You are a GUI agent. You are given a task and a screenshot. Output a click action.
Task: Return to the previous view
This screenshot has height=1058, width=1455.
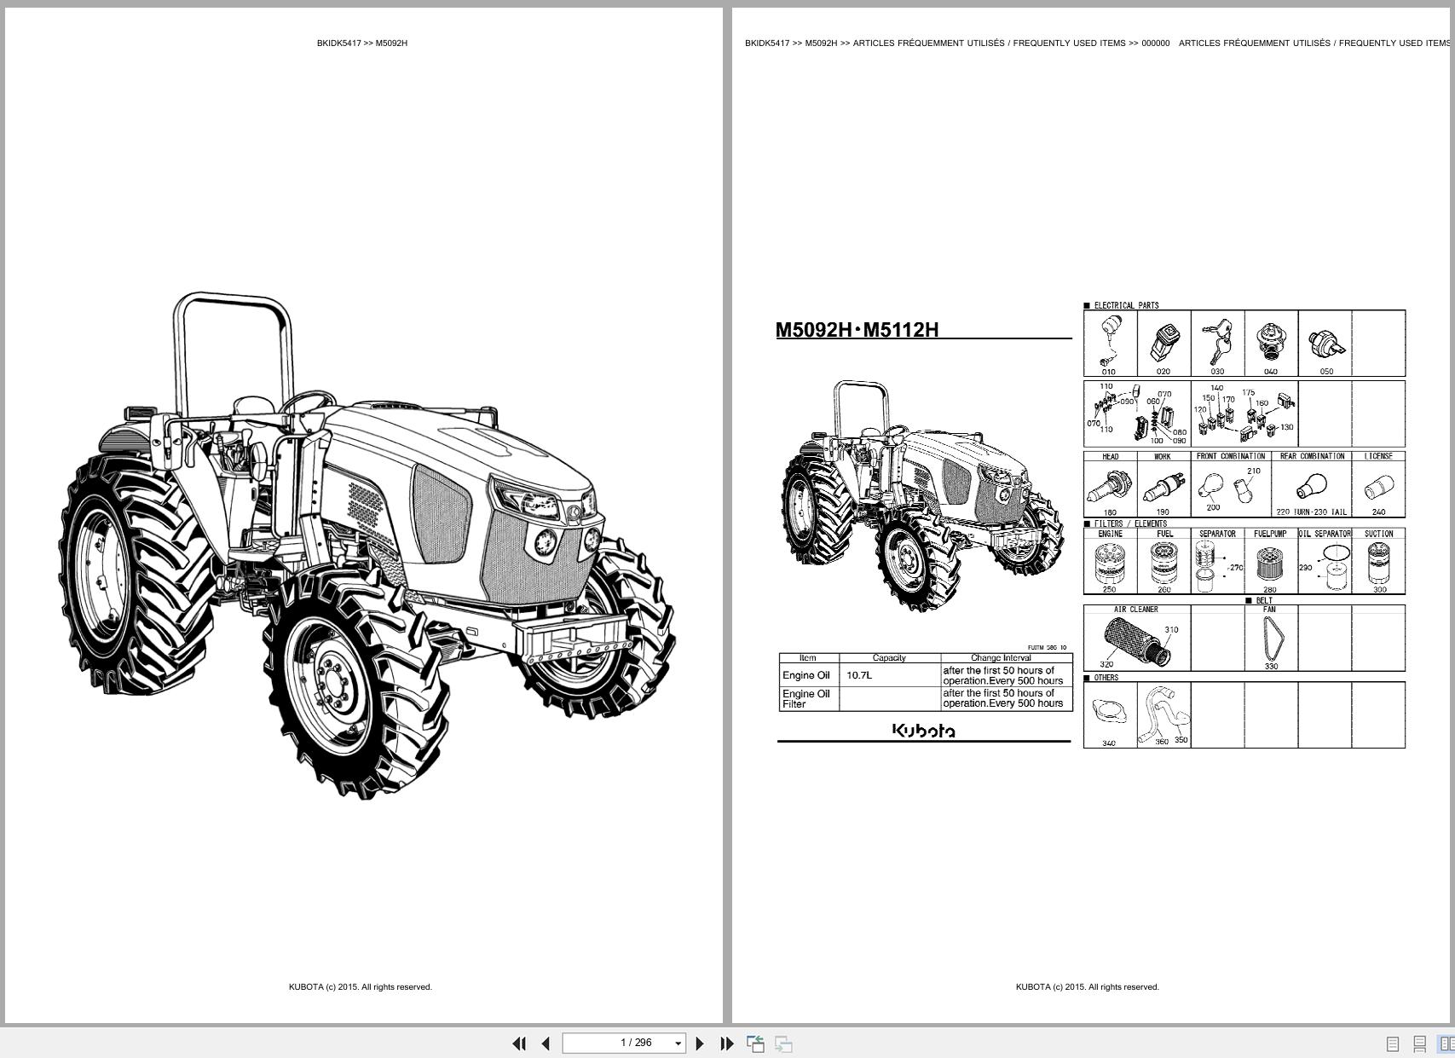point(753,1043)
